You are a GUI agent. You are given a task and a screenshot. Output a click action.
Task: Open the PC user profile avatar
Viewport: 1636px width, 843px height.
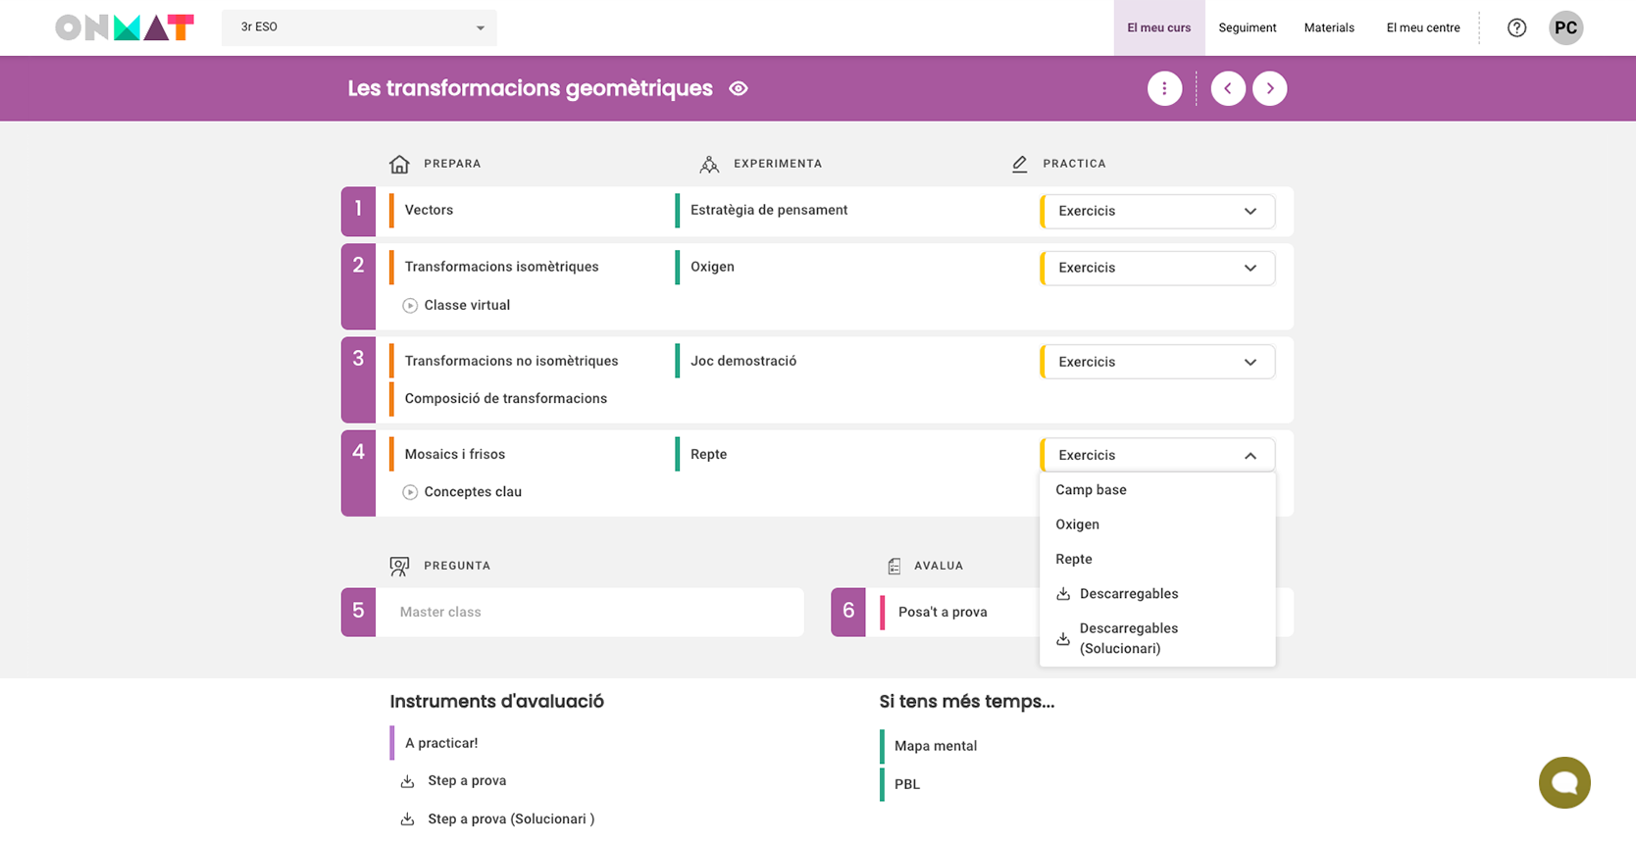(1565, 27)
